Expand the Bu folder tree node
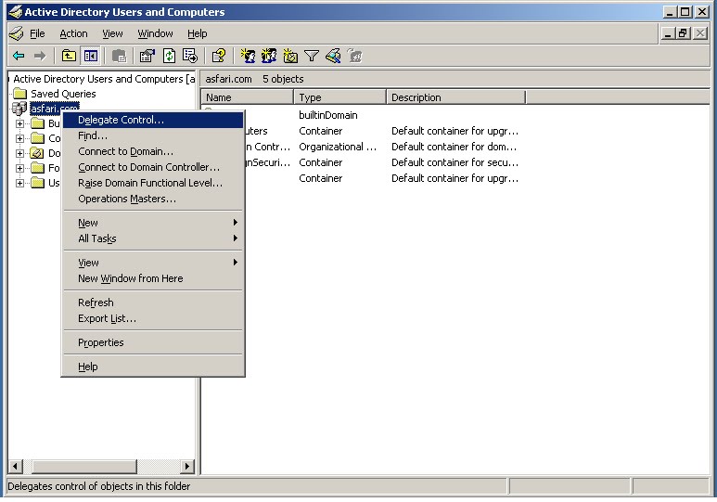Viewport: 717px width, 502px height. (19, 123)
